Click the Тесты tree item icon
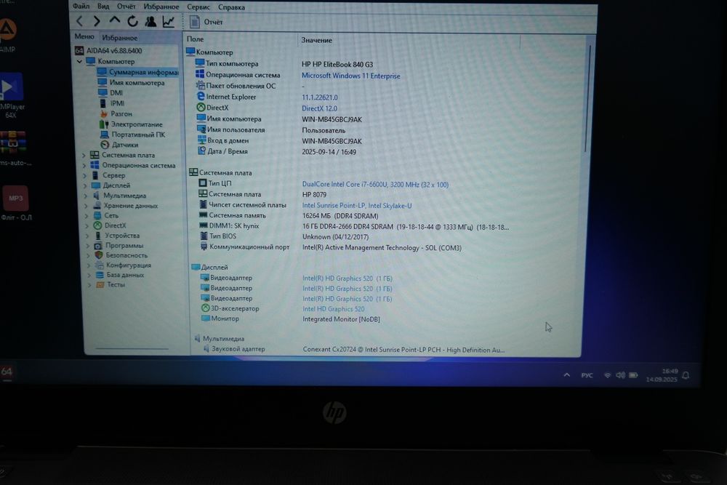Screen dimensions: 727x485 tap(100, 285)
